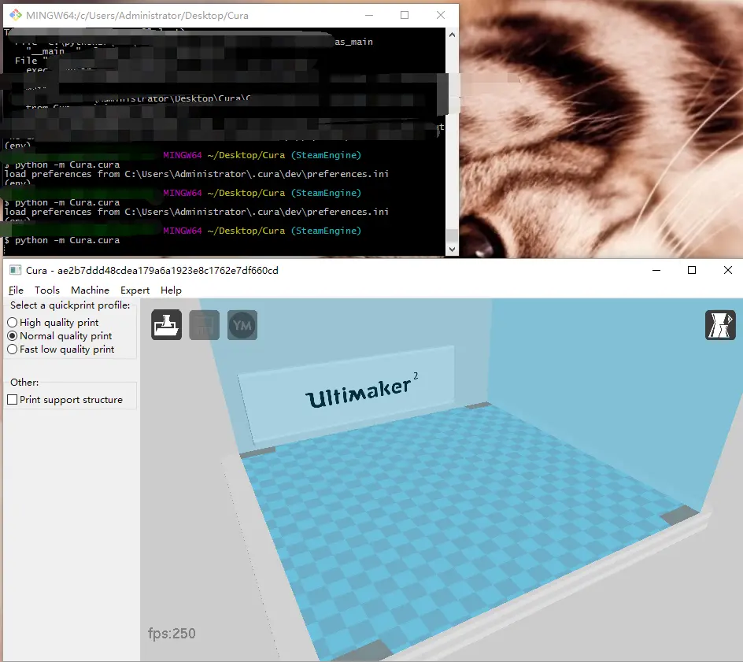Image resolution: width=743 pixels, height=662 pixels.
Task: Click the 'Select a quickprint profile:' label
Action: tap(70, 305)
